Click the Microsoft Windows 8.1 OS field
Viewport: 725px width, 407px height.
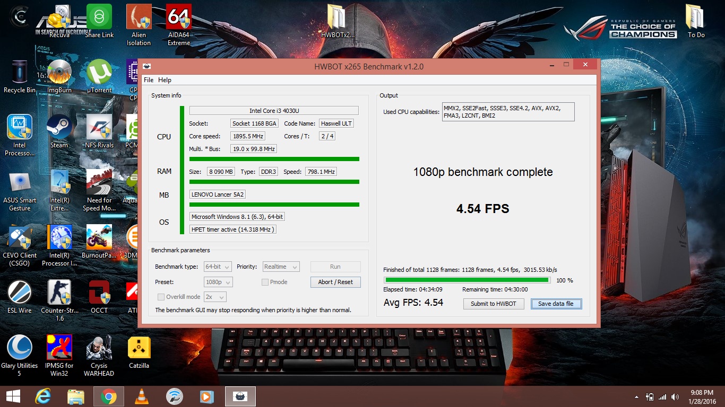pos(237,217)
